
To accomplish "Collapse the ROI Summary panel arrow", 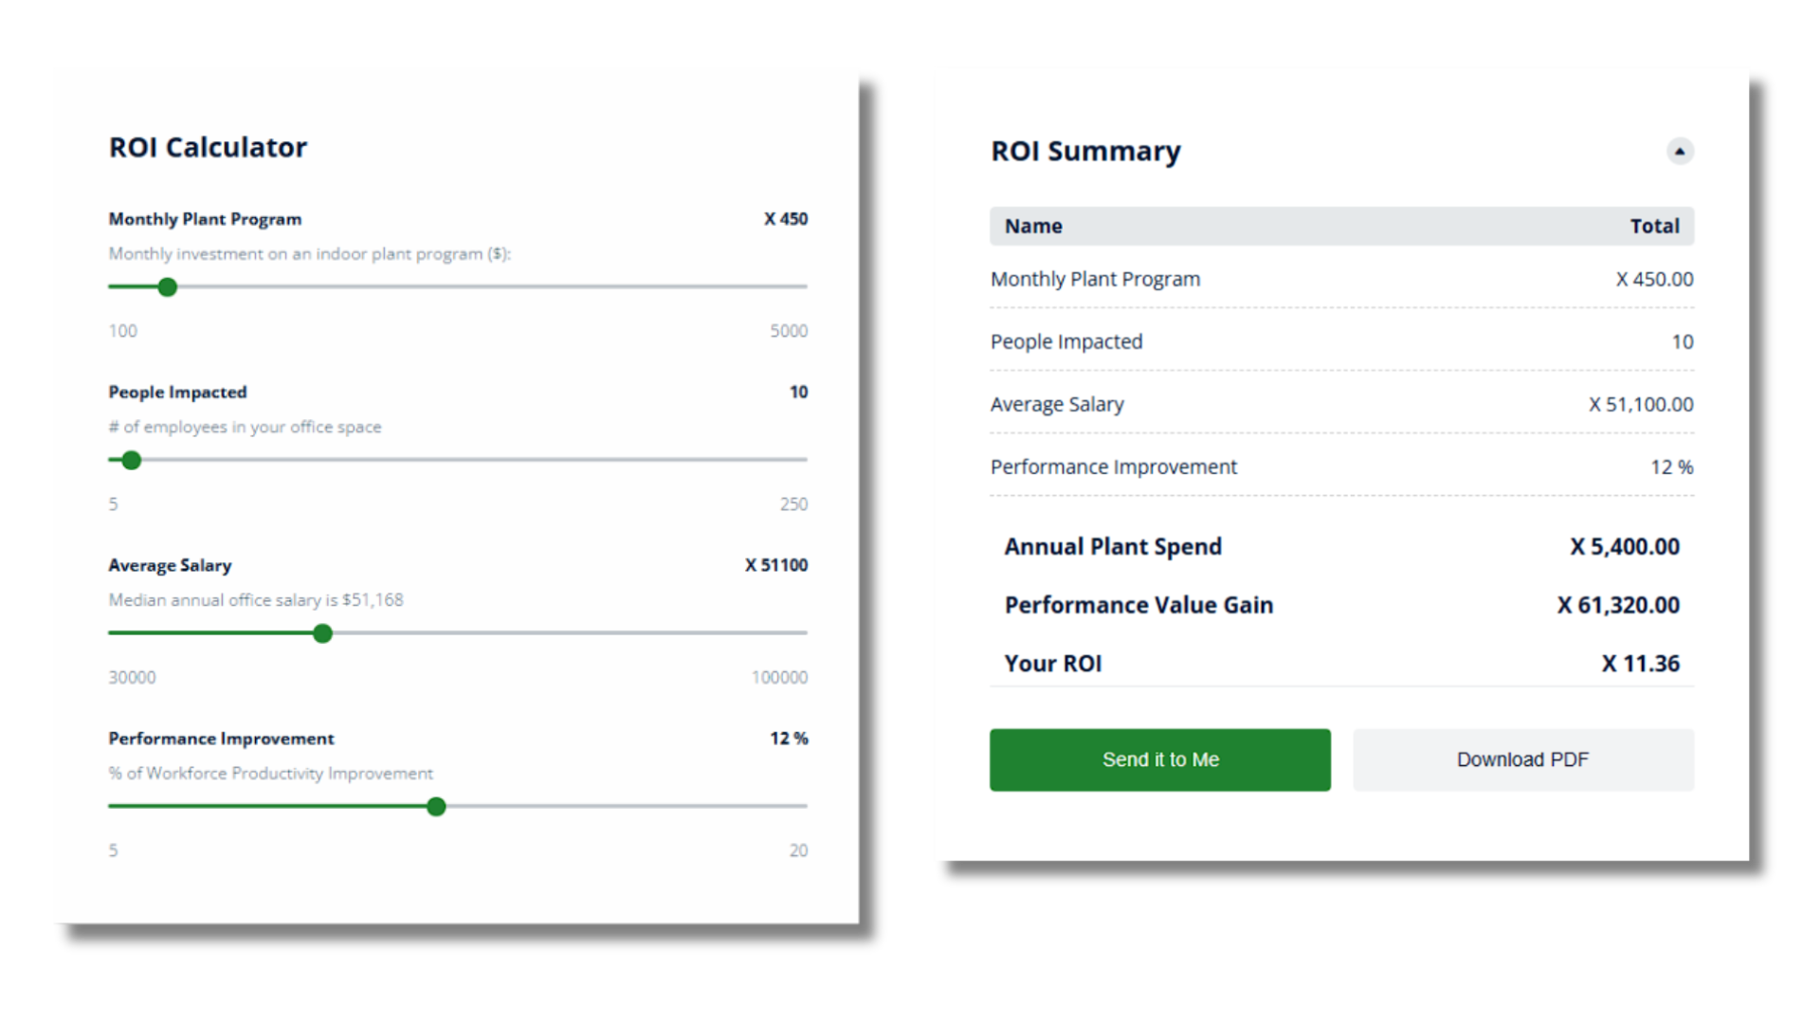I will [x=1679, y=151].
